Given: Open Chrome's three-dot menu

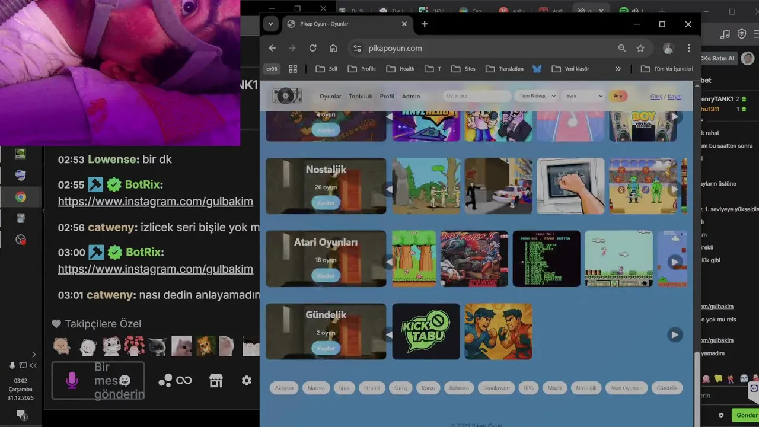Looking at the screenshot, I should tap(688, 48).
